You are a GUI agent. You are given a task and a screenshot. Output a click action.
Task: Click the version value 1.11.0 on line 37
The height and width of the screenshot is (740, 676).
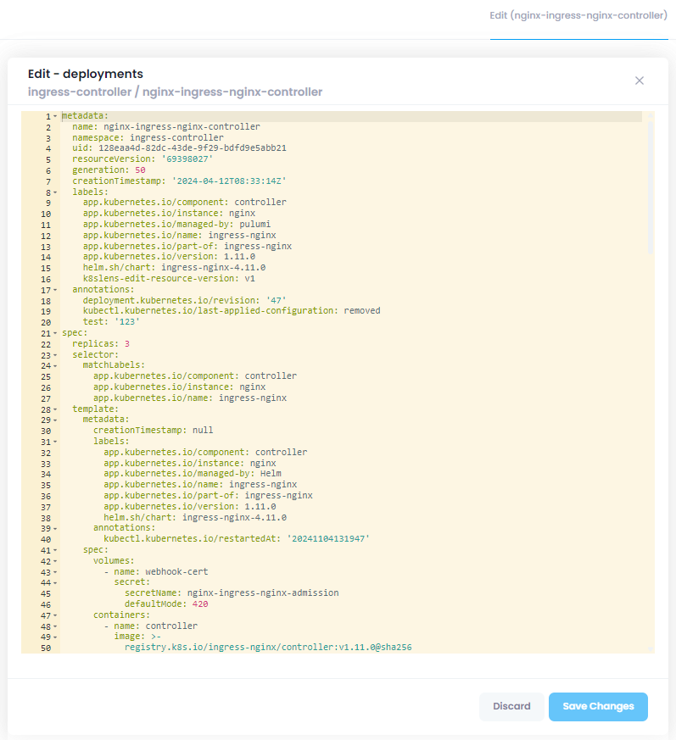[x=260, y=507]
